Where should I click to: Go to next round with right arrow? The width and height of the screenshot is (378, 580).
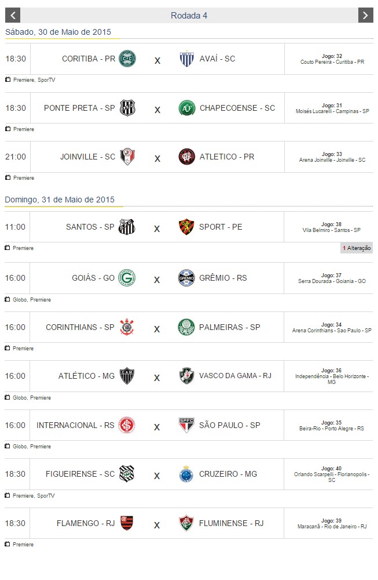pyautogui.click(x=365, y=16)
